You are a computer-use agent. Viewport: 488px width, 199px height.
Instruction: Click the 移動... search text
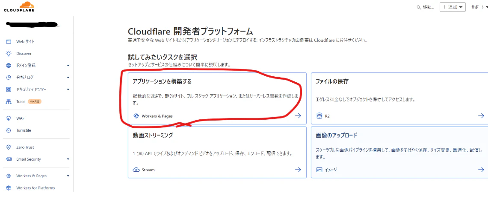429,7
